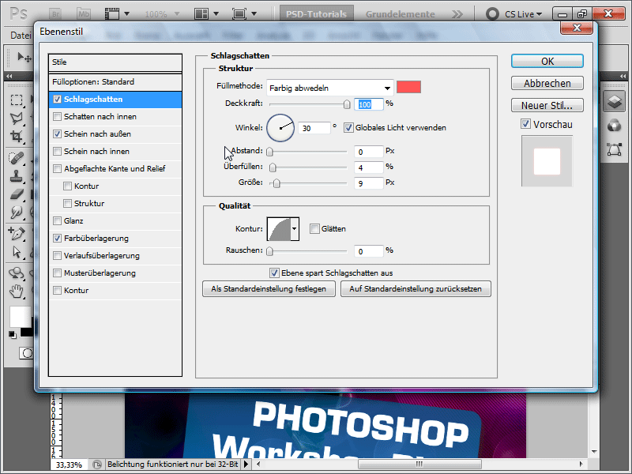Click the Winkel angle dial

280,128
